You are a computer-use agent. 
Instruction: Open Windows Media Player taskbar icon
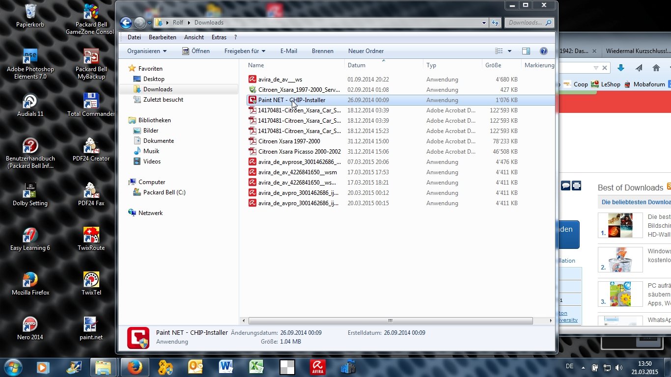(x=43, y=367)
